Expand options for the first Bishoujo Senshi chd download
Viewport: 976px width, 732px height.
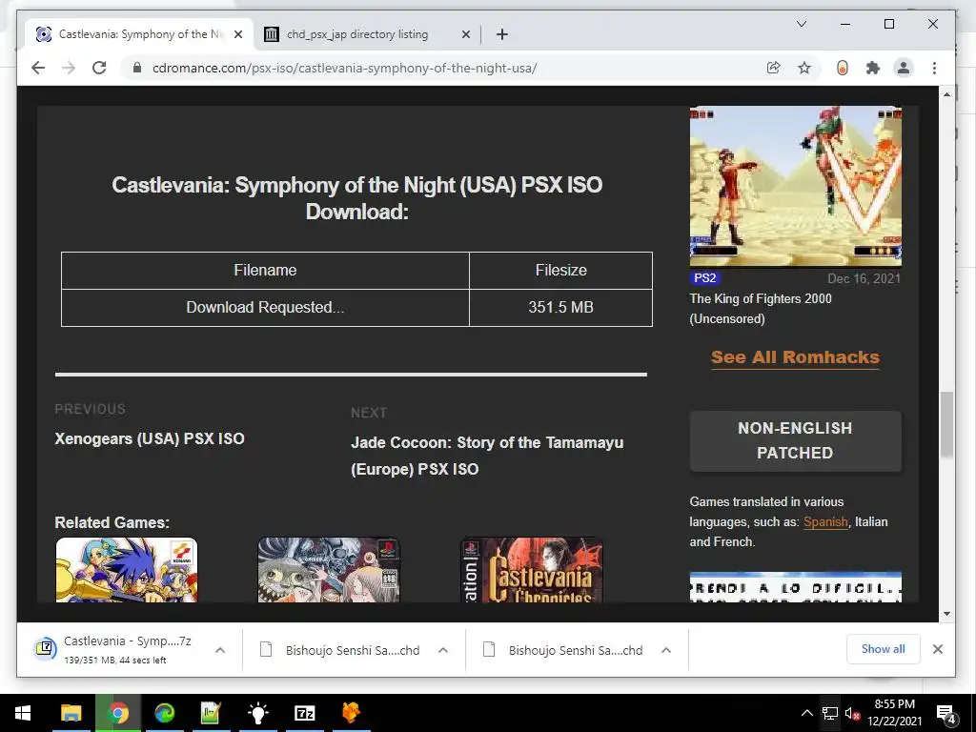click(x=443, y=650)
